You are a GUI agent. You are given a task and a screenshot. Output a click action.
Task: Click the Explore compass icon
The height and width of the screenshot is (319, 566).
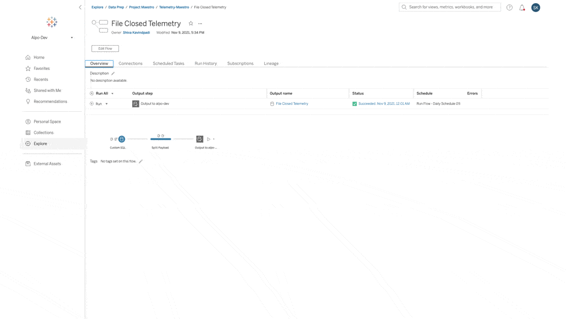(28, 144)
